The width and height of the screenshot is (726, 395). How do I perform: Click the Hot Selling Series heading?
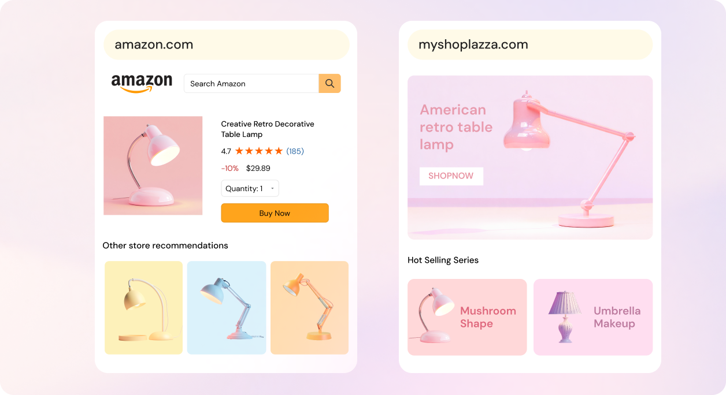(x=443, y=260)
